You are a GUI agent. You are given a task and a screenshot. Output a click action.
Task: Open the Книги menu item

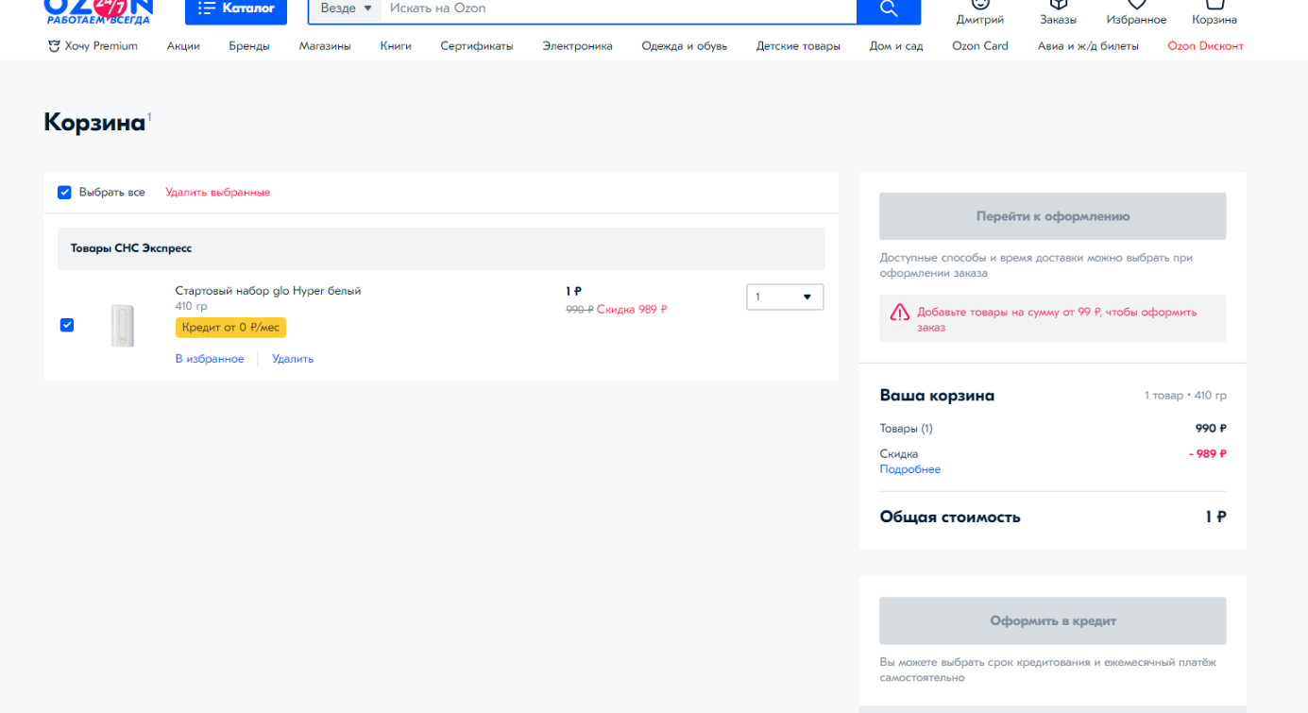tap(396, 46)
